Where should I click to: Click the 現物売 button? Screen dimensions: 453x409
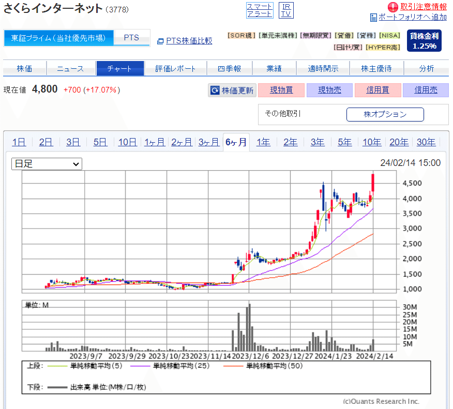pyautogui.click(x=329, y=90)
